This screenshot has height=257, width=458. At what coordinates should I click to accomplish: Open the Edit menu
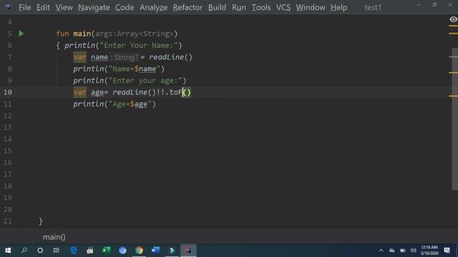pyautogui.click(x=43, y=7)
